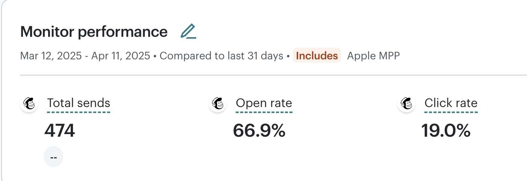Click the Monitor performance heading
The height and width of the screenshot is (181, 527).
(x=94, y=32)
